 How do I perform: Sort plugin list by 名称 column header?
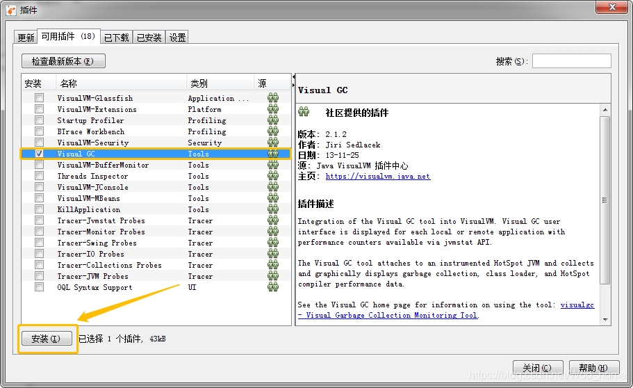pyautogui.click(x=121, y=83)
